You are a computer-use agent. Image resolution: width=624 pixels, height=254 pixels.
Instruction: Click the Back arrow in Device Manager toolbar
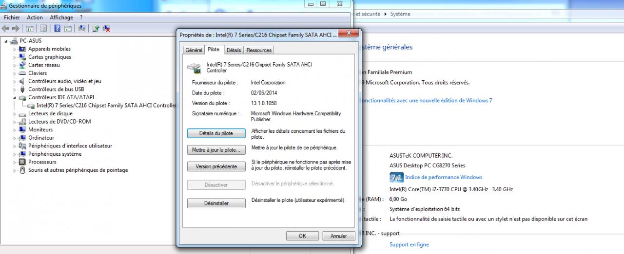5,28
